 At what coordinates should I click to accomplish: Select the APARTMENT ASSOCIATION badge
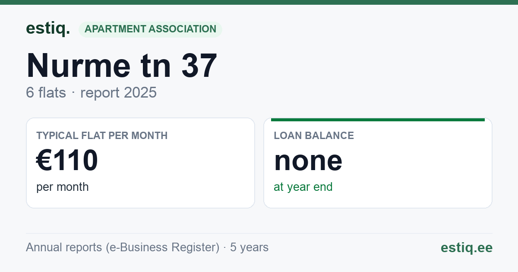150,29
